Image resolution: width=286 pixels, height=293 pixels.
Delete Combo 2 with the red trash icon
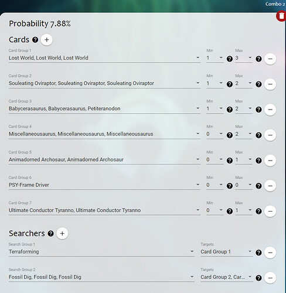pos(281,16)
